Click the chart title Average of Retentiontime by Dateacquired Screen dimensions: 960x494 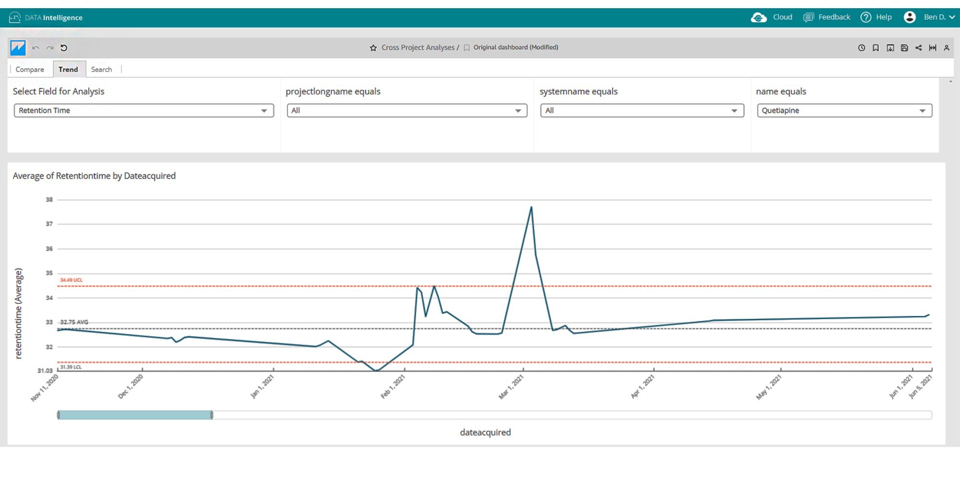[x=94, y=176]
